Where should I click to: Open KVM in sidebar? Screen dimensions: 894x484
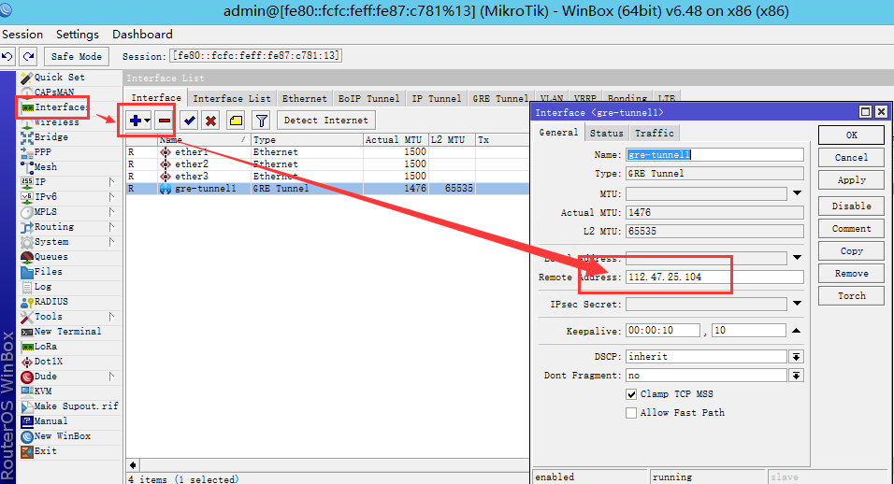pos(43,391)
